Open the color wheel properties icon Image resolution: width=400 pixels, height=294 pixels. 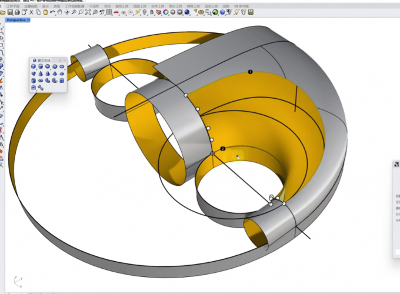pyautogui.click(x=166, y=12)
